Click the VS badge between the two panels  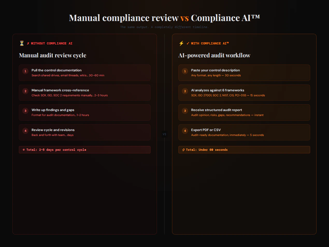(x=164, y=134)
